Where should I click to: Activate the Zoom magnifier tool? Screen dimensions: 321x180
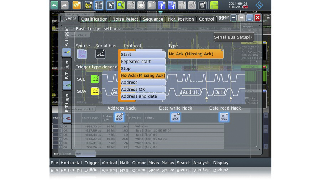121,5
